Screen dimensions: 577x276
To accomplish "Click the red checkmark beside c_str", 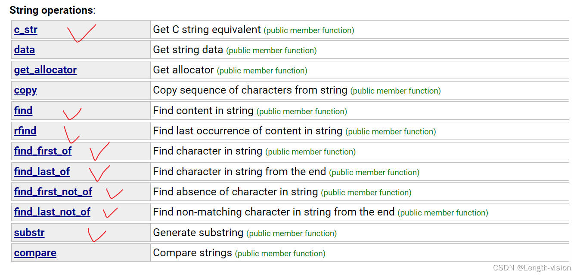I will coord(81,33).
